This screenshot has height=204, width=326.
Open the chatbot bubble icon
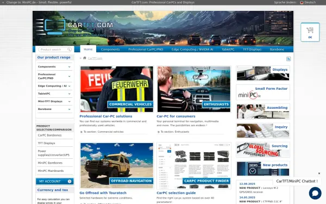[x=315, y=193]
